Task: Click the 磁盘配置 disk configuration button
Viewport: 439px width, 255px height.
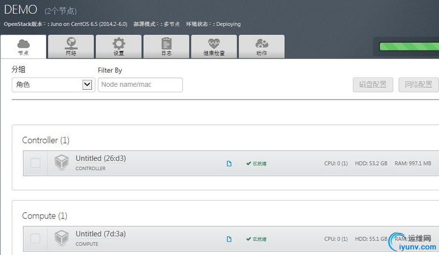Action: [x=373, y=85]
